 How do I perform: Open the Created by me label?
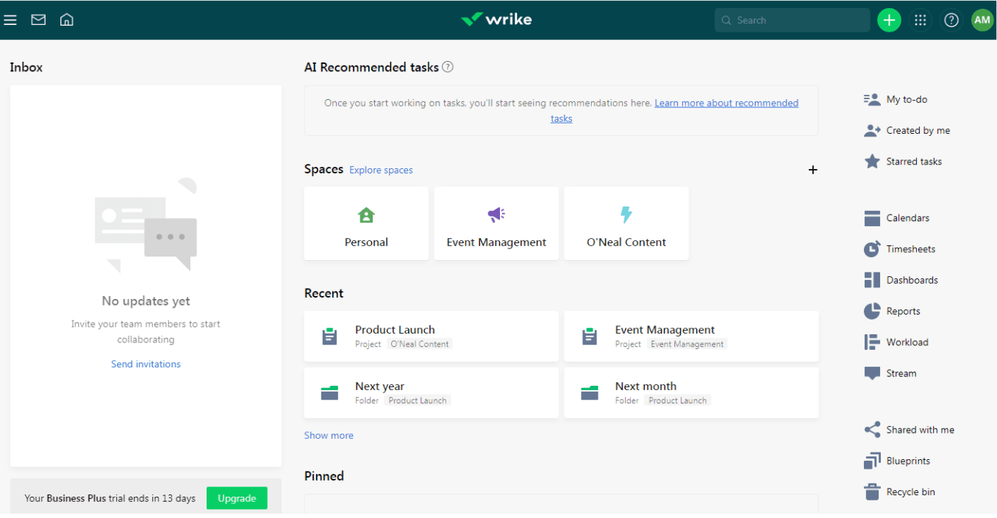click(918, 131)
